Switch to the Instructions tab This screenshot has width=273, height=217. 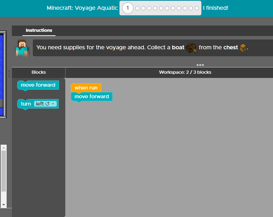39,30
